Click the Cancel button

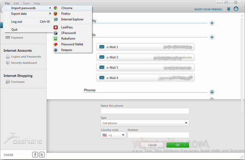click(x=152, y=145)
